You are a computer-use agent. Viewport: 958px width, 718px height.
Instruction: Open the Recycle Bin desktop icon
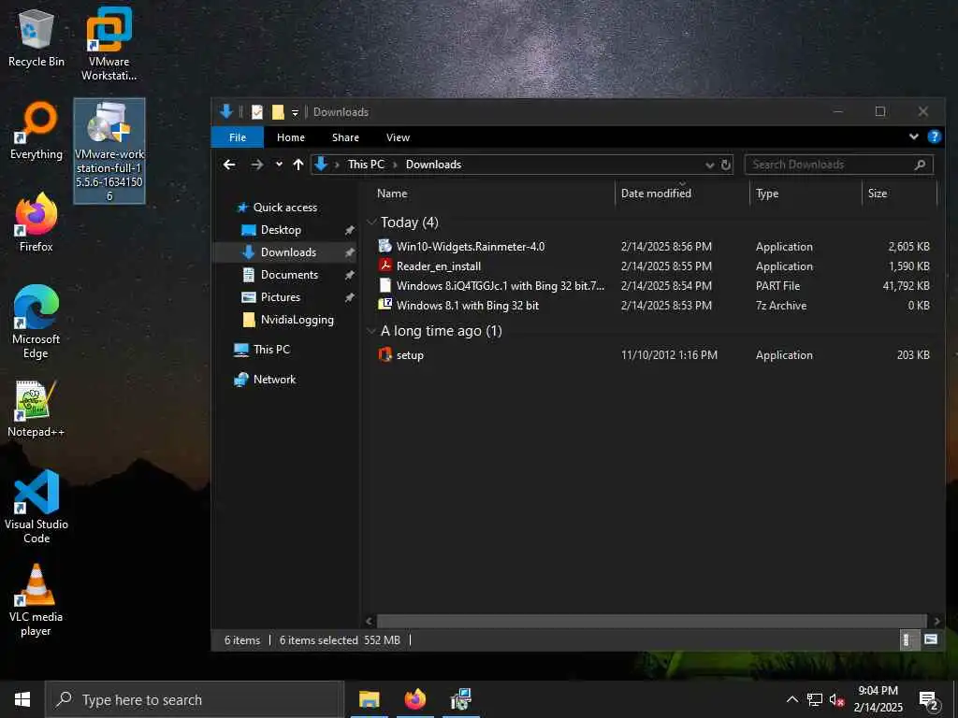pos(36,39)
